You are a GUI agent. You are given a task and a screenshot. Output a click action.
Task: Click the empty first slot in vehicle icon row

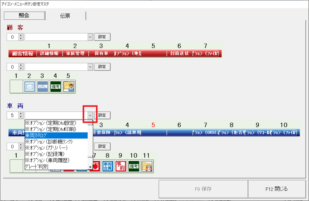click(16, 166)
